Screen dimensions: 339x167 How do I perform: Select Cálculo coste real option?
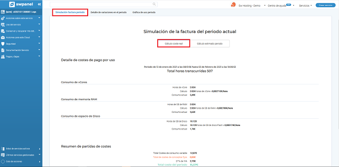(x=174, y=43)
